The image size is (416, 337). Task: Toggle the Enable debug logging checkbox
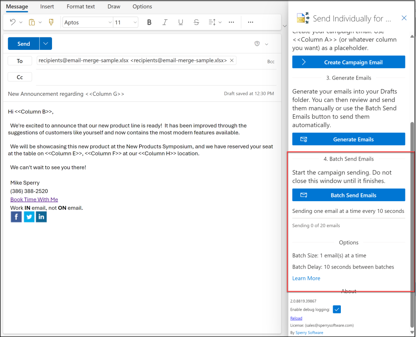click(336, 309)
